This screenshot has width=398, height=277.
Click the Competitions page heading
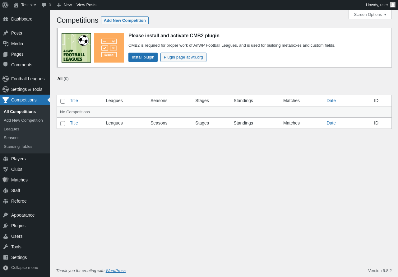pyautogui.click(x=77, y=20)
